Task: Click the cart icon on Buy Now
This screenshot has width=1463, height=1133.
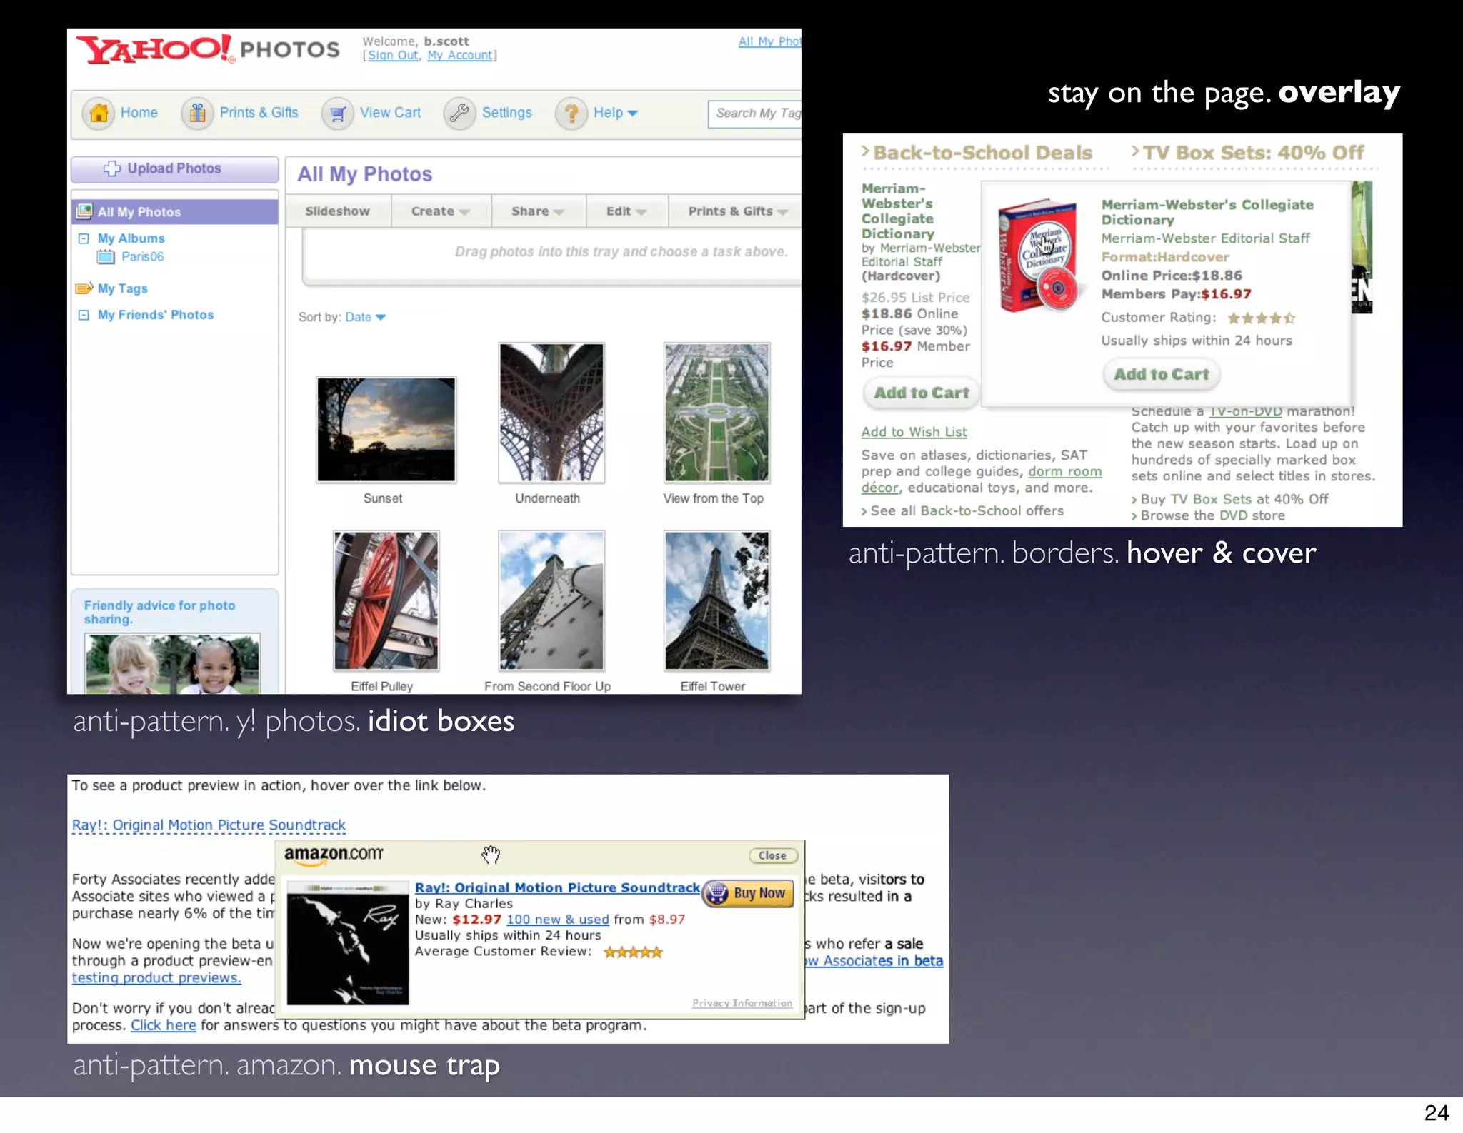Action: coord(716,893)
